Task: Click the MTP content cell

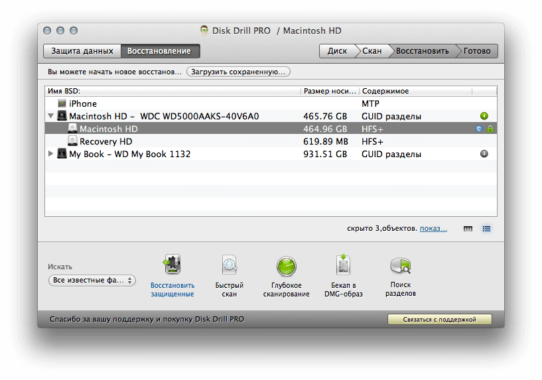Action: click(371, 103)
